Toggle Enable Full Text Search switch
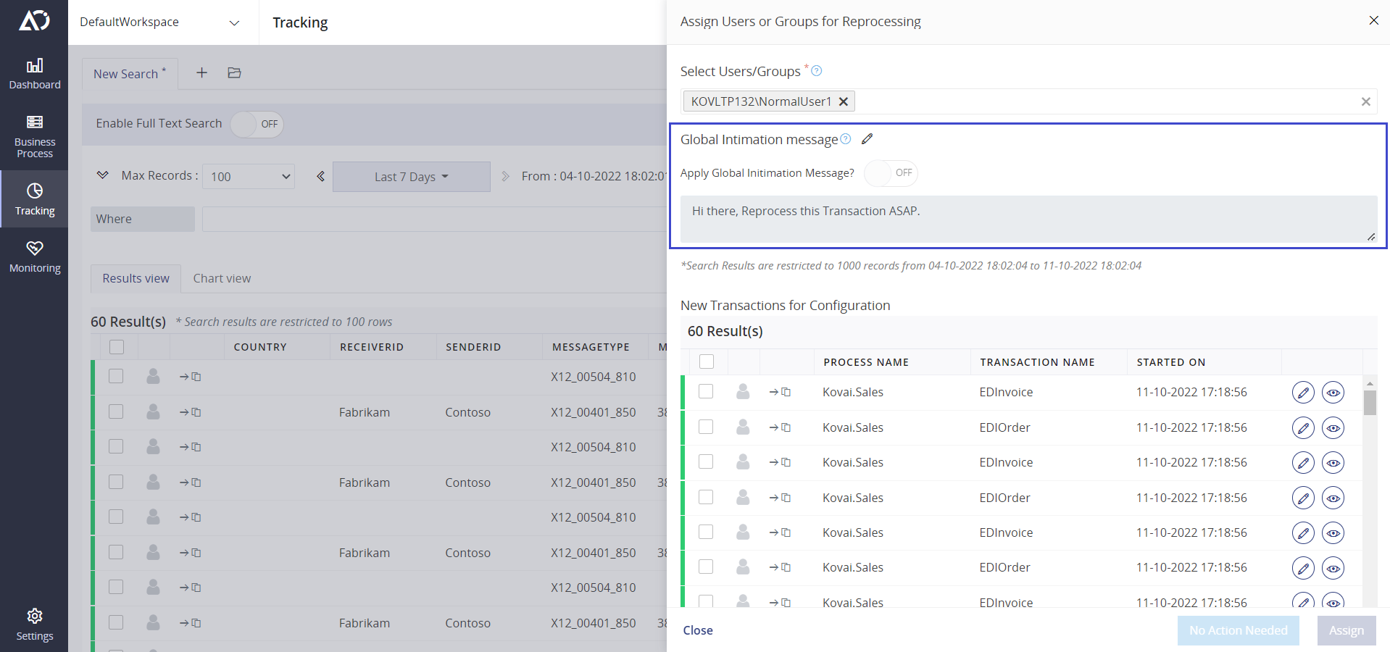This screenshot has height=652, width=1390. click(257, 124)
